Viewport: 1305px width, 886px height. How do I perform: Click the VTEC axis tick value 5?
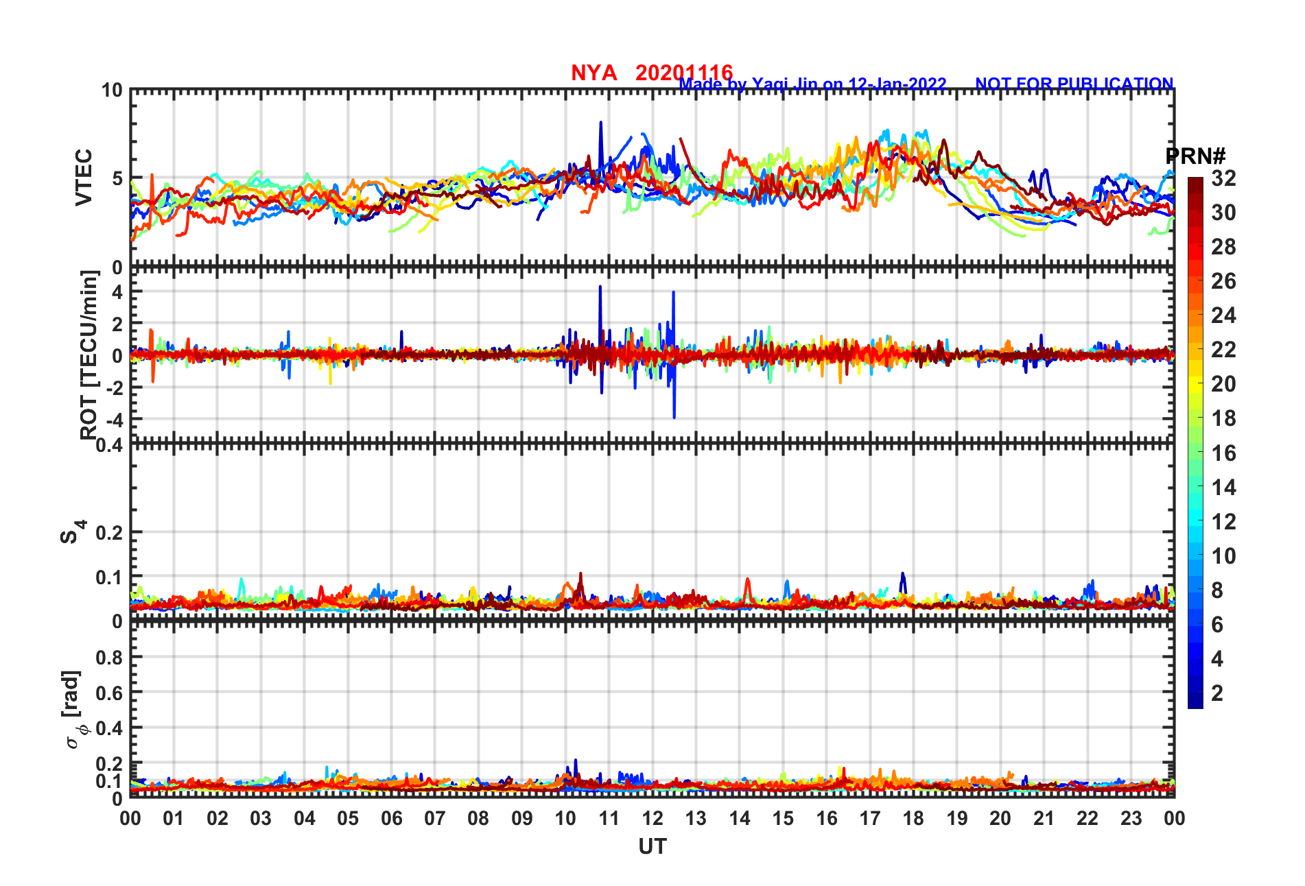(x=117, y=179)
